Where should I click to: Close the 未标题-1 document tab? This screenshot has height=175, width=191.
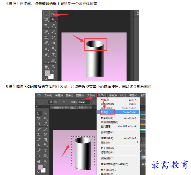(x=90, y=107)
